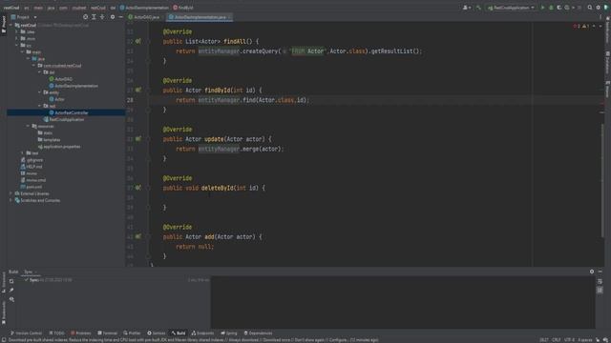
Task: Click gutter implements icon beside deleteById
Action: (x=137, y=188)
